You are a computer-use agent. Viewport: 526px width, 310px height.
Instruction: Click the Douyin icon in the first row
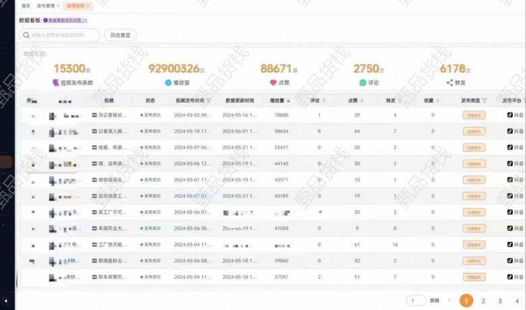click(510, 115)
